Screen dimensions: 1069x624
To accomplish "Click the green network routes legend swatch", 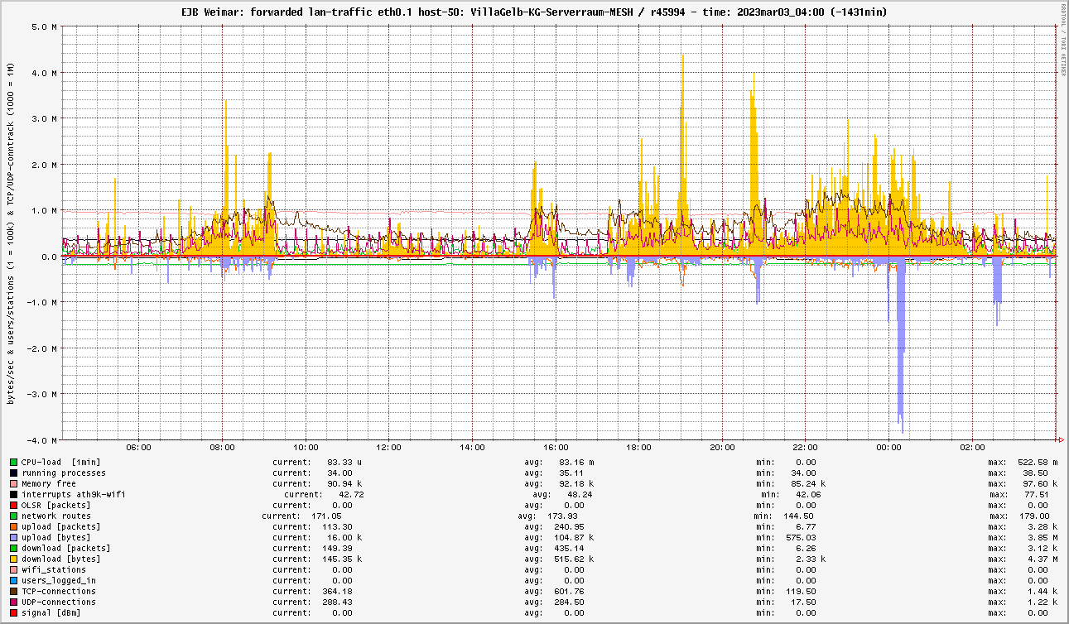I will pos(13,516).
